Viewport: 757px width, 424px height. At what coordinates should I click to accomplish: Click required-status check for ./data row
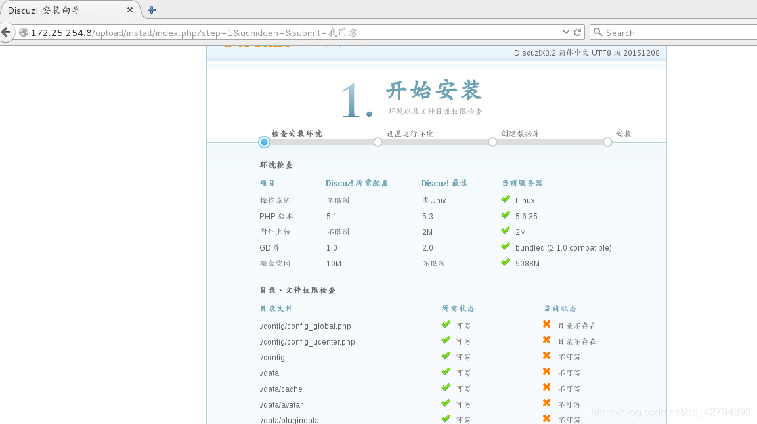[446, 372]
